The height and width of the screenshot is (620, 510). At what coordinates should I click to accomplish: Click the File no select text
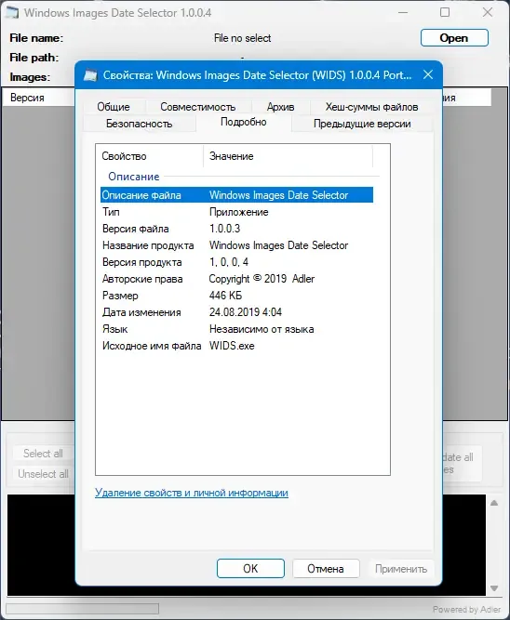(242, 38)
